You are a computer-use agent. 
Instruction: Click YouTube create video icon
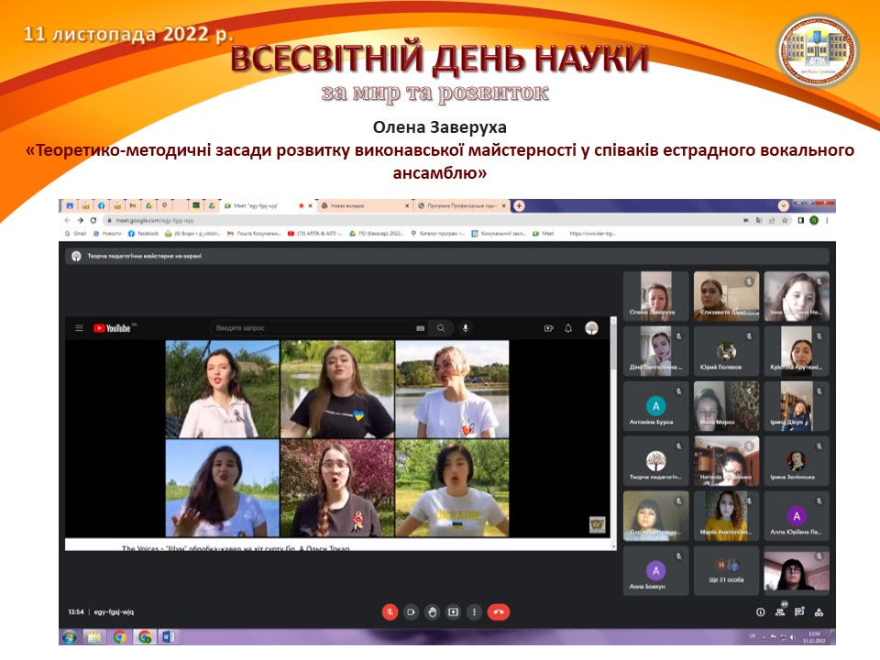point(548,328)
